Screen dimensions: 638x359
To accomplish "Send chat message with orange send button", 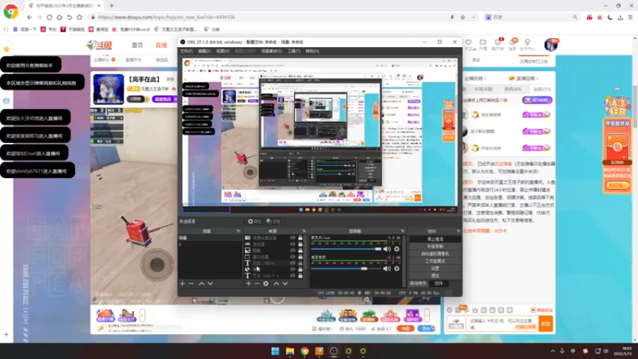I will (x=545, y=324).
